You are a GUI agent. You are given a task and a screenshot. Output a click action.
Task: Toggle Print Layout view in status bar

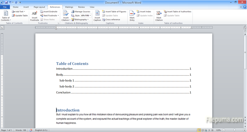click(x=199, y=130)
